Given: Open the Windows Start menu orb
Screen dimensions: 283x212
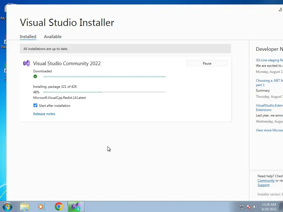Looking at the screenshot, I should click(x=7, y=206).
